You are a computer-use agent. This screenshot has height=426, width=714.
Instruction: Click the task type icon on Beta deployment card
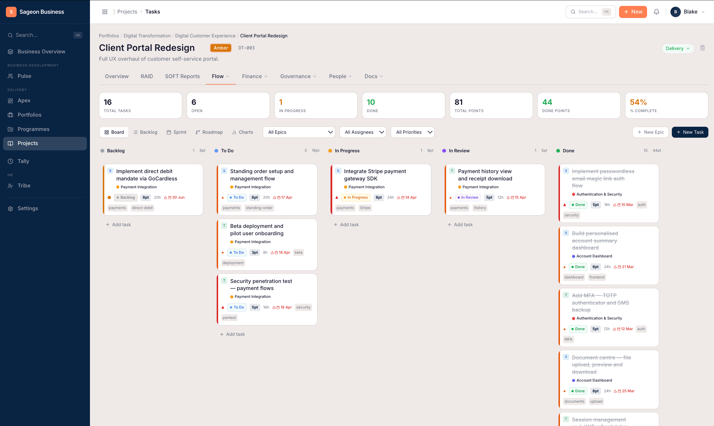(224, 226)
